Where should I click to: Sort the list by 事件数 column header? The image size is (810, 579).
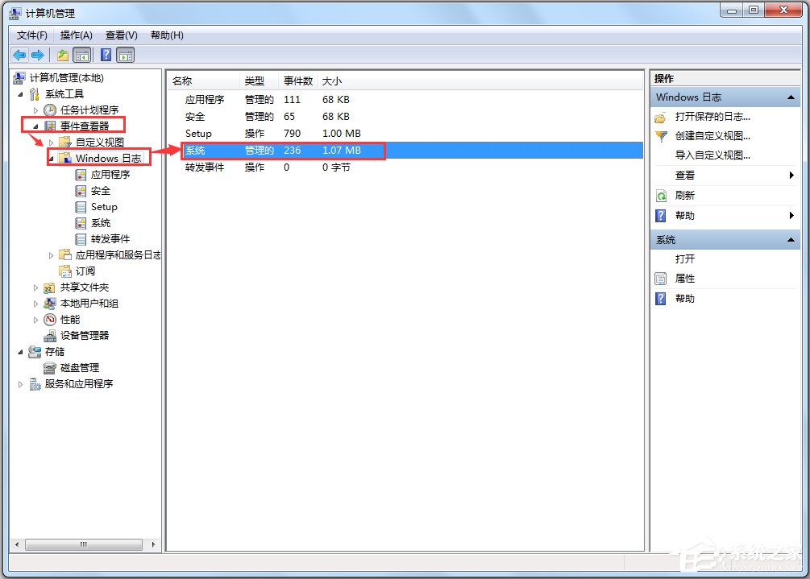[x=298, y=81]
